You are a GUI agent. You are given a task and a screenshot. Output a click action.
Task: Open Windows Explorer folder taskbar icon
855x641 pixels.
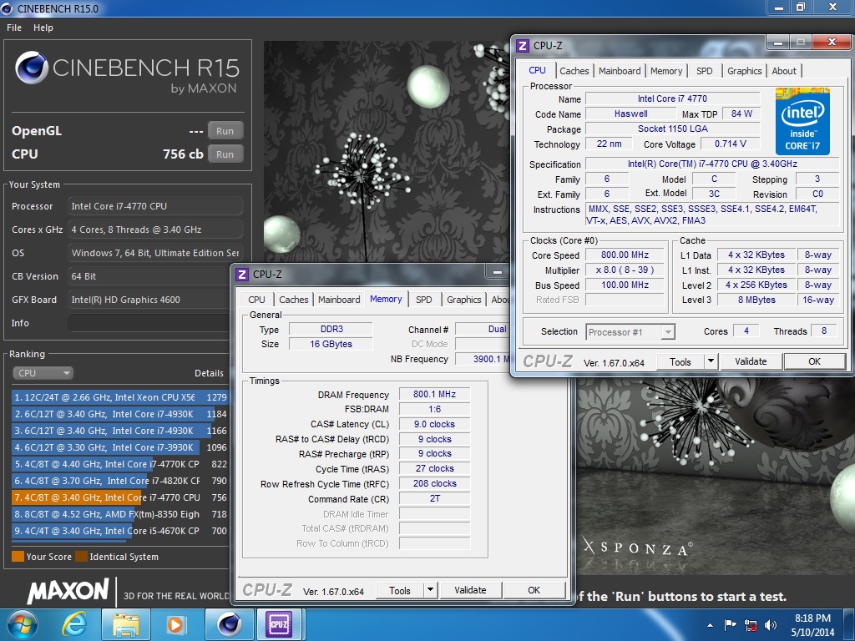pyautogui.click(x=126, y=624)
